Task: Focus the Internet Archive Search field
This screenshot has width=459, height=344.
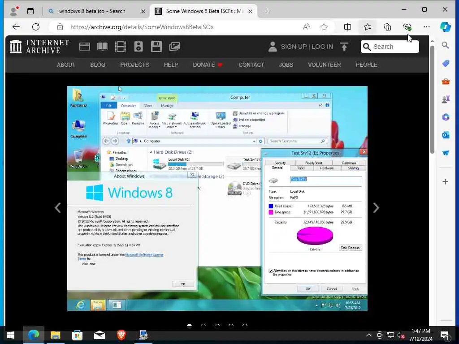Action: [x=390, y=47]
